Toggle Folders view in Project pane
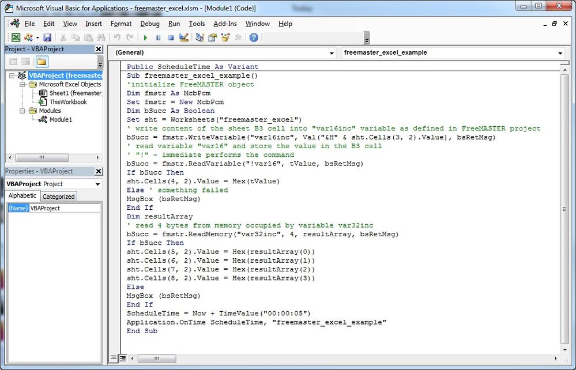The height and width of the screenshot is (370, 576). [x=42, y=62]
